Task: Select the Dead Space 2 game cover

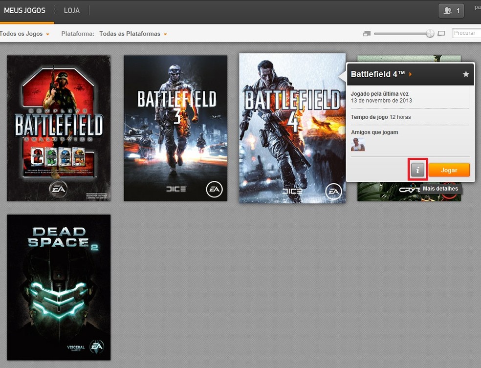Action: [x=59, y=287]
